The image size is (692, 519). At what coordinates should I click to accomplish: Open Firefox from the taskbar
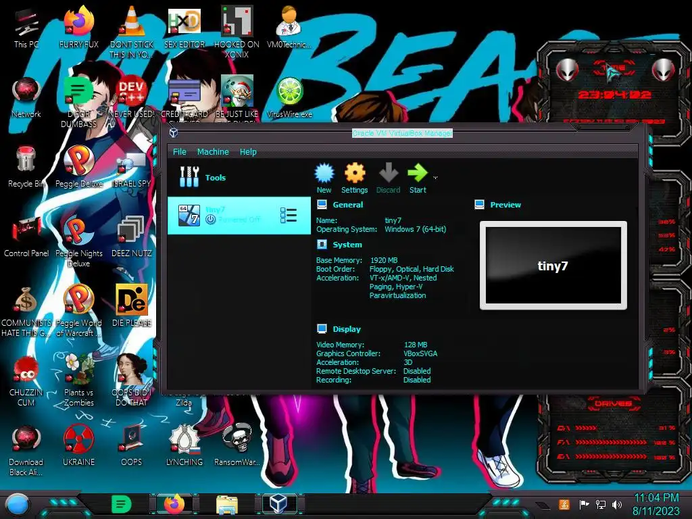tap(174, 504)
